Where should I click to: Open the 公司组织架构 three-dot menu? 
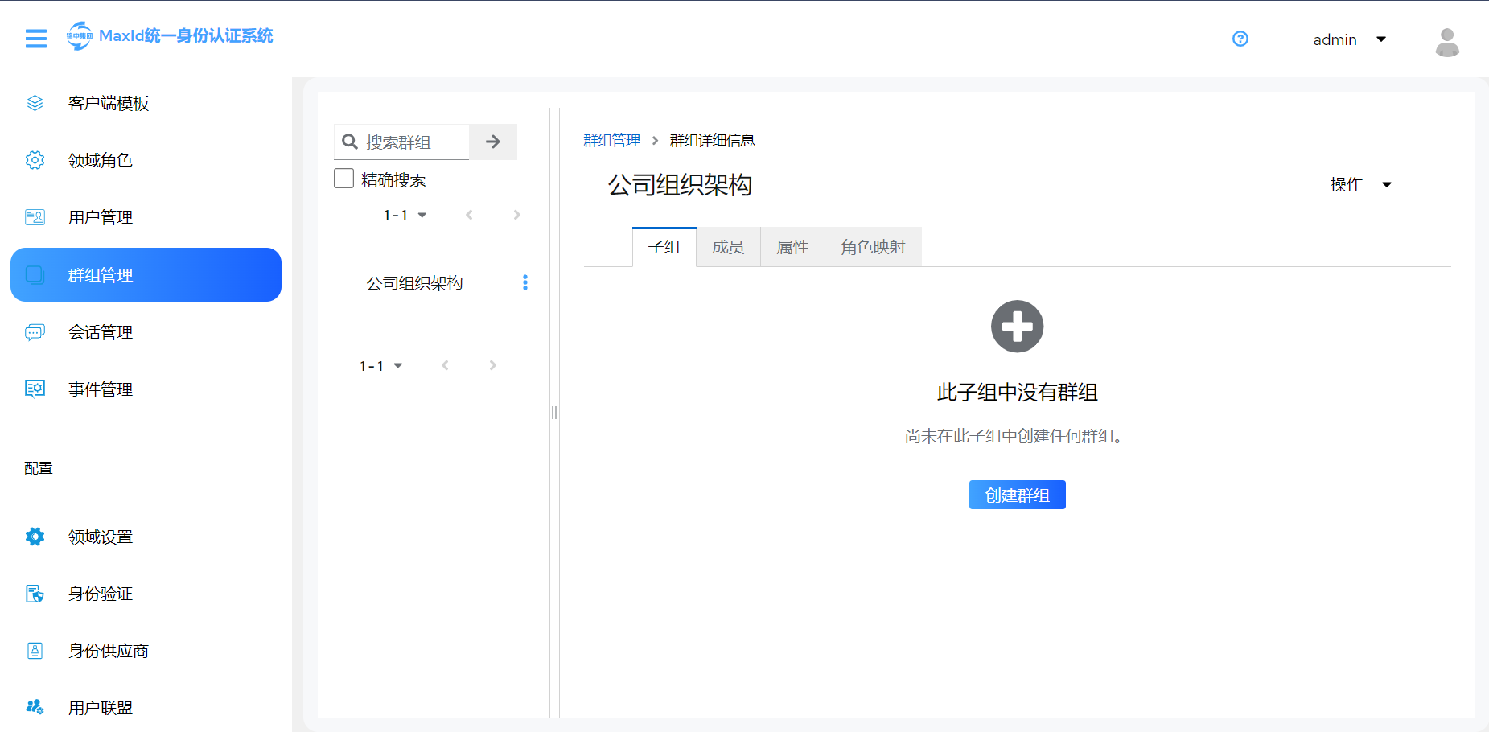525,282
